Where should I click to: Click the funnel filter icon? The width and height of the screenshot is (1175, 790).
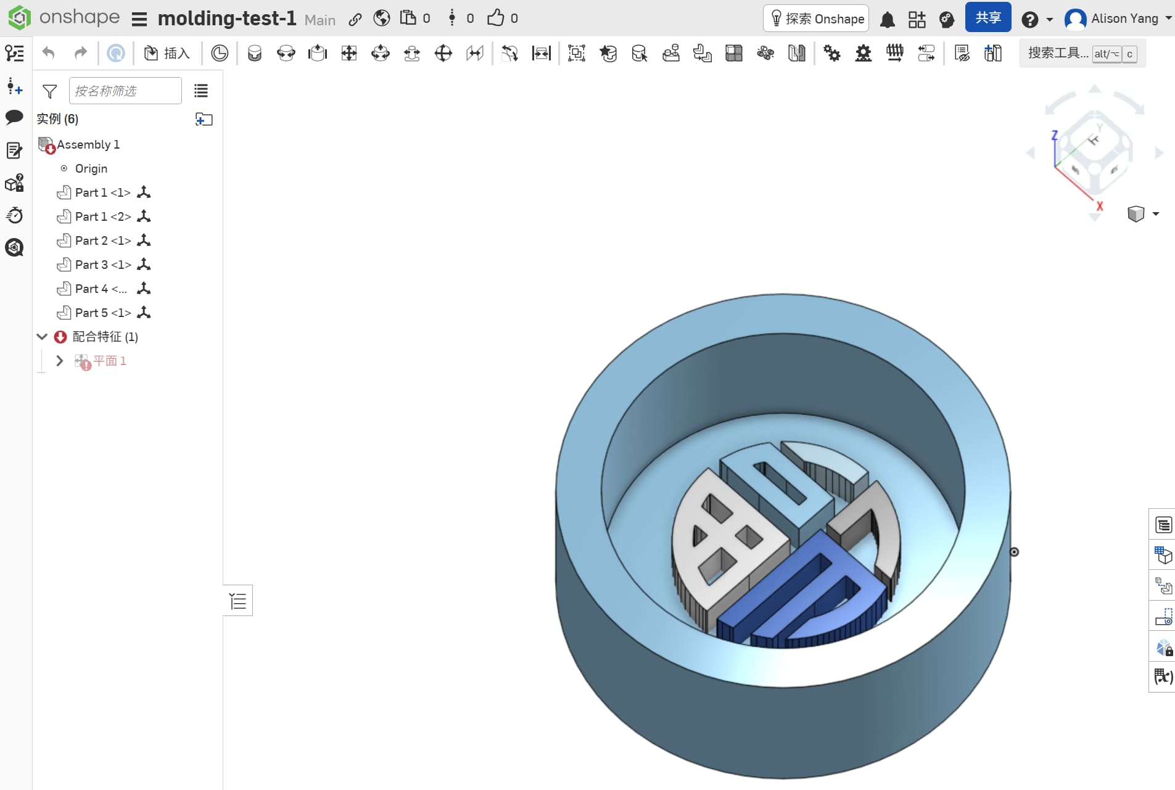[50, 91]
